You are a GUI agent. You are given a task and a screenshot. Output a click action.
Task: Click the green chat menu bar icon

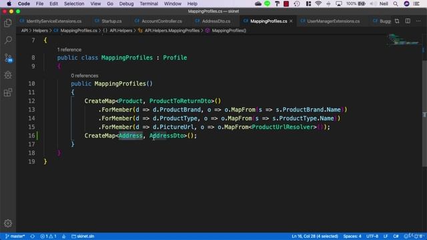(x=267, y=4)
